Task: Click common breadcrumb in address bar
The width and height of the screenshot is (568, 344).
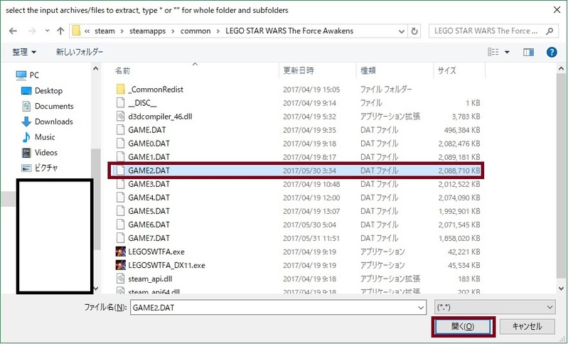Action: 195,31
